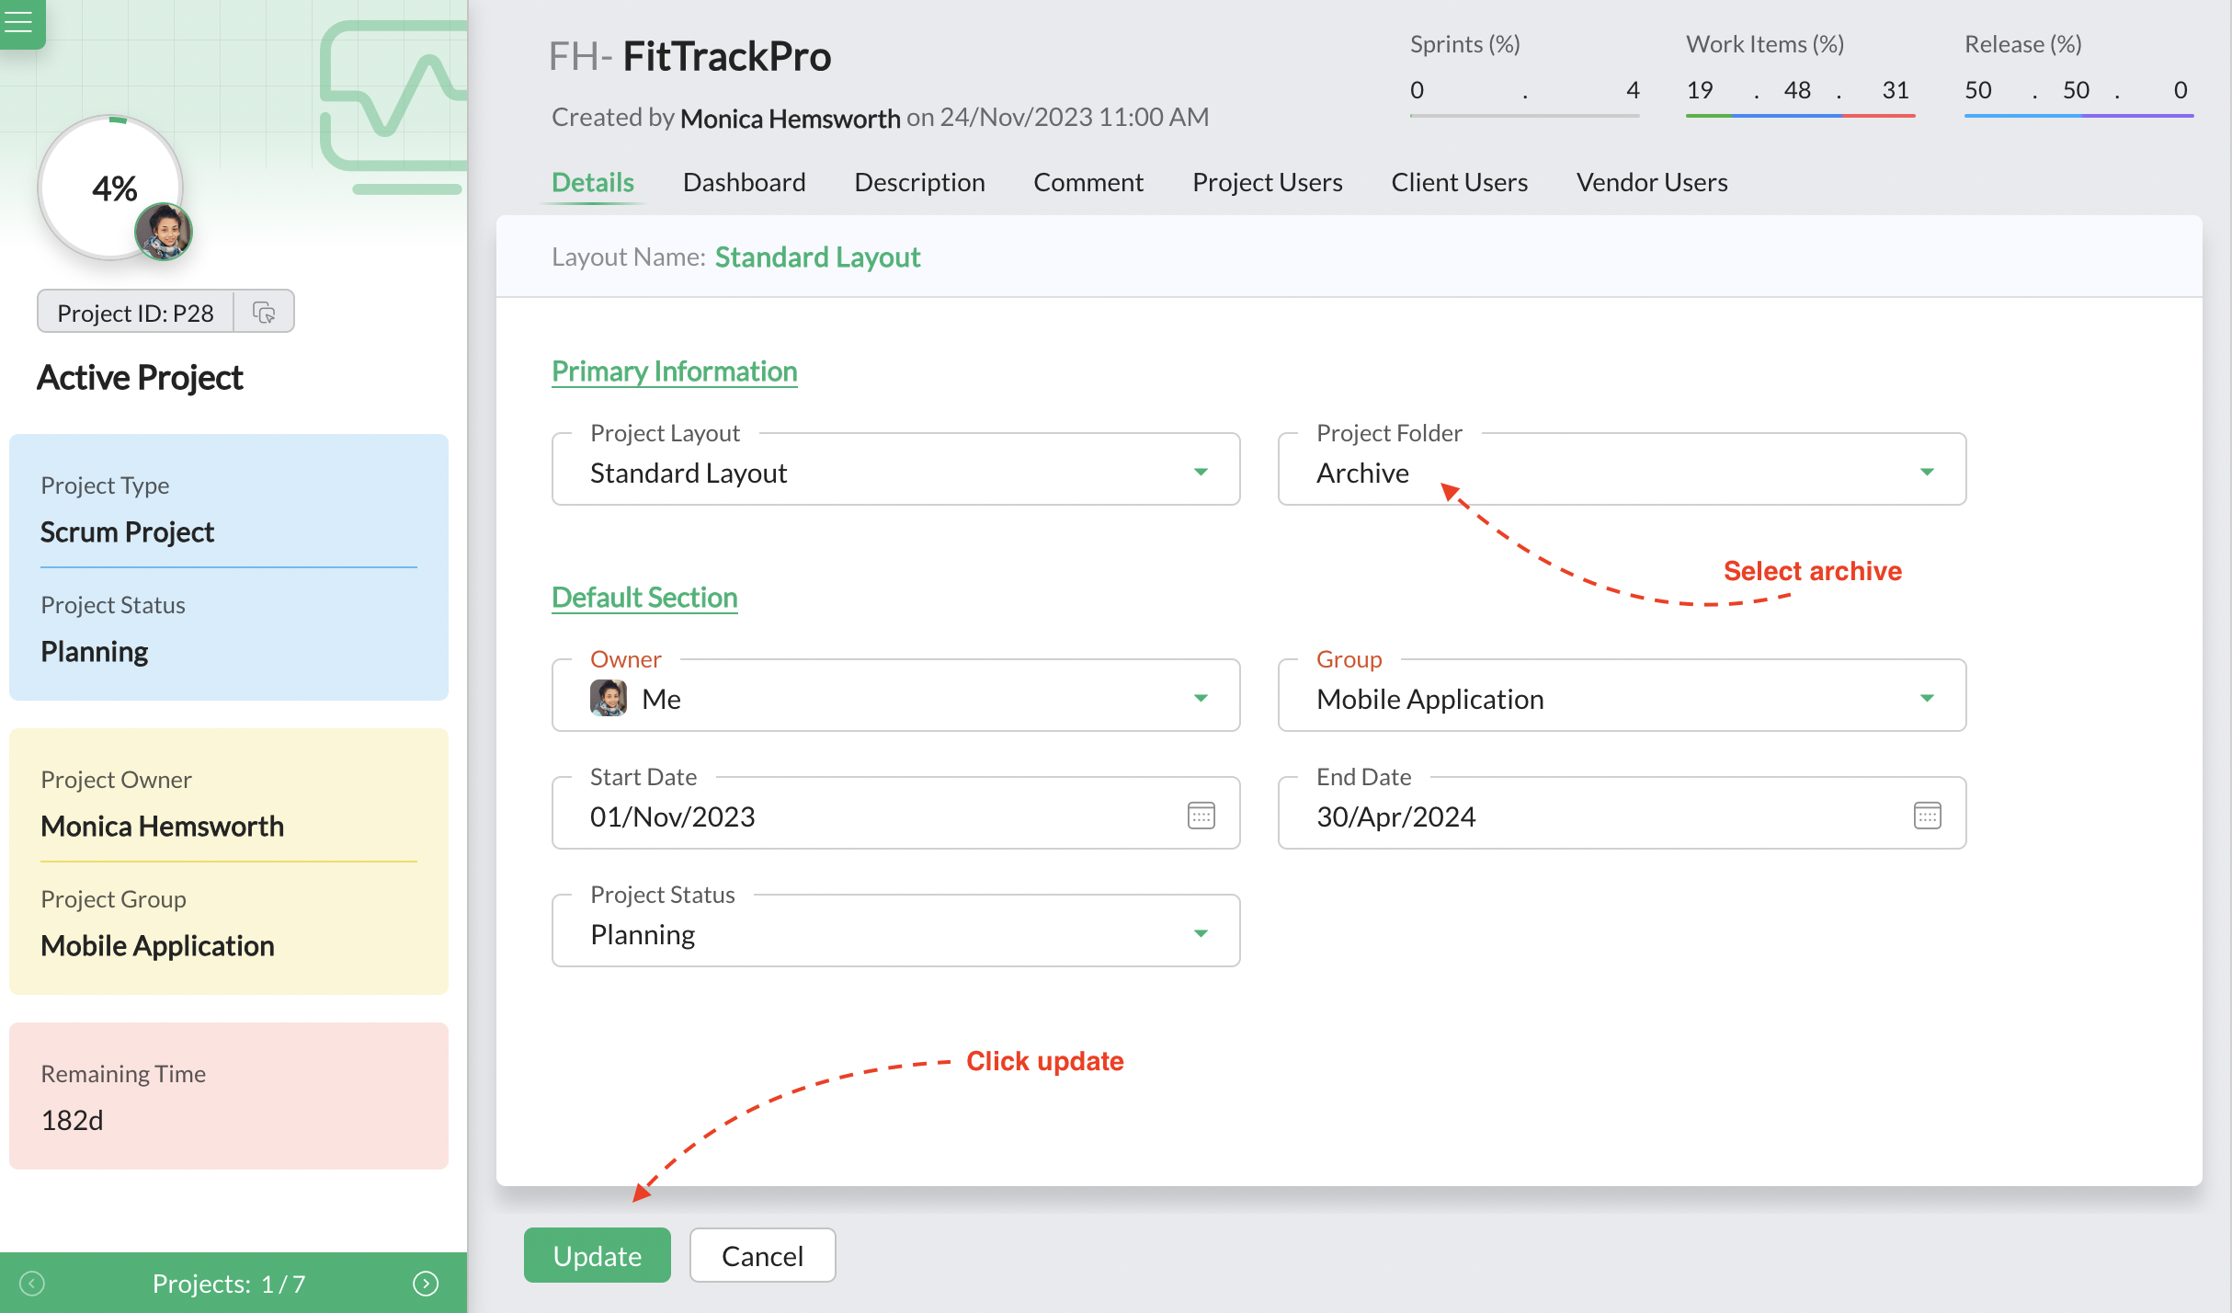The width and height of the screenshot is (2232, 1313).
Task: Click Monica Hemsworth creator name in header
Action: (x=790, y=118)
